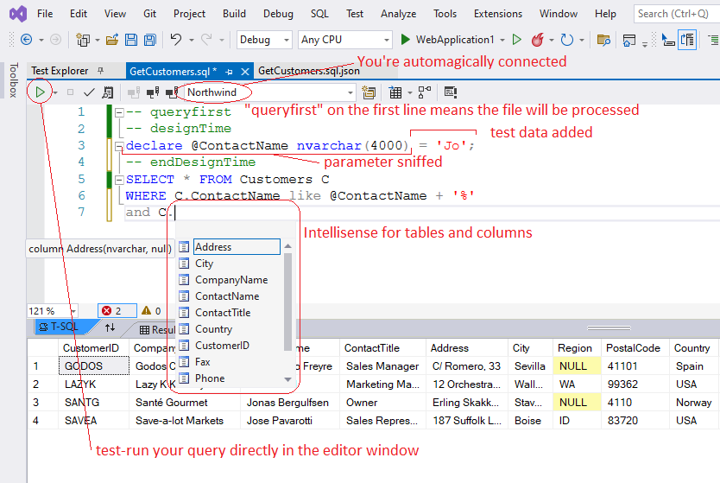Screen dimensions: 720x483
Task: Open the Northwind database dropdown
Action: 350,92
